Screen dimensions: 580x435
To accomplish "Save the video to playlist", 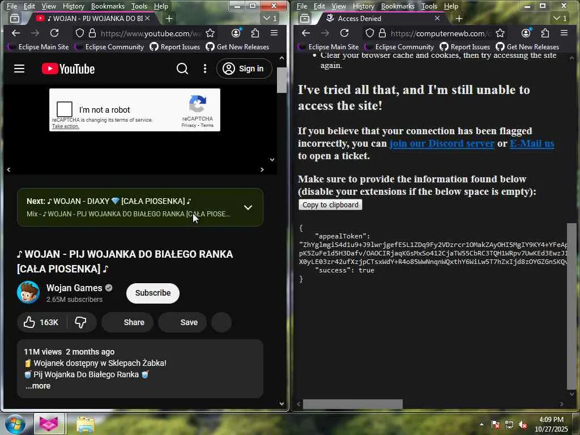I will (x=182, y=322).
